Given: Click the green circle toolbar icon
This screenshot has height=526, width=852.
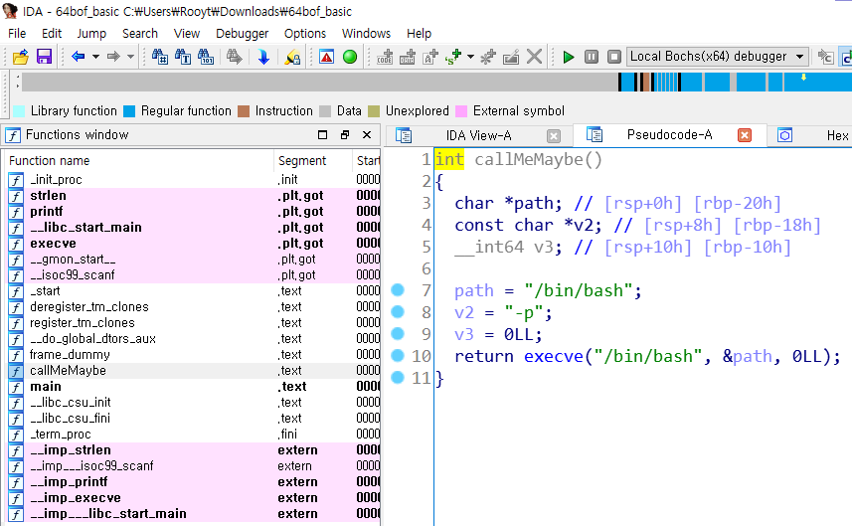Looking at the screenshot, I should click(x=350, y=57).
